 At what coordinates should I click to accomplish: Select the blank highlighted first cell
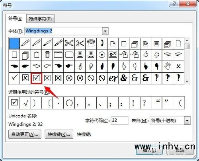(14, 43)
